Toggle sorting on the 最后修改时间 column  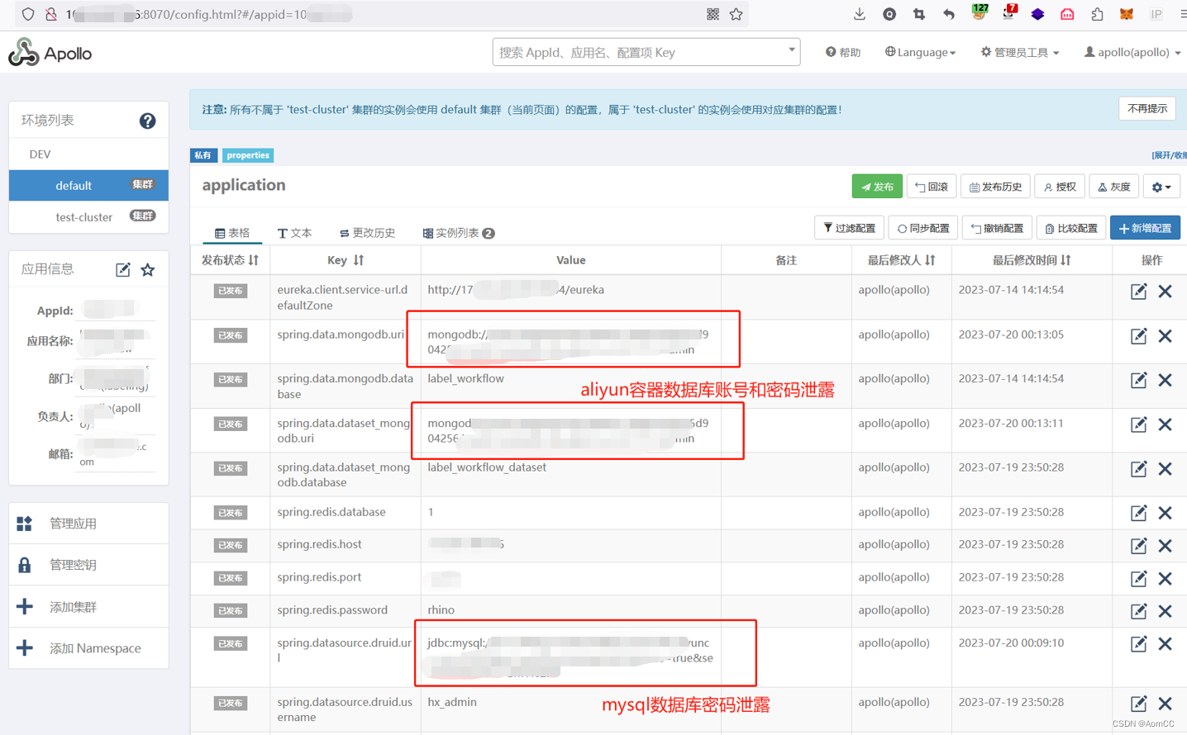[x=1032, y=260]
